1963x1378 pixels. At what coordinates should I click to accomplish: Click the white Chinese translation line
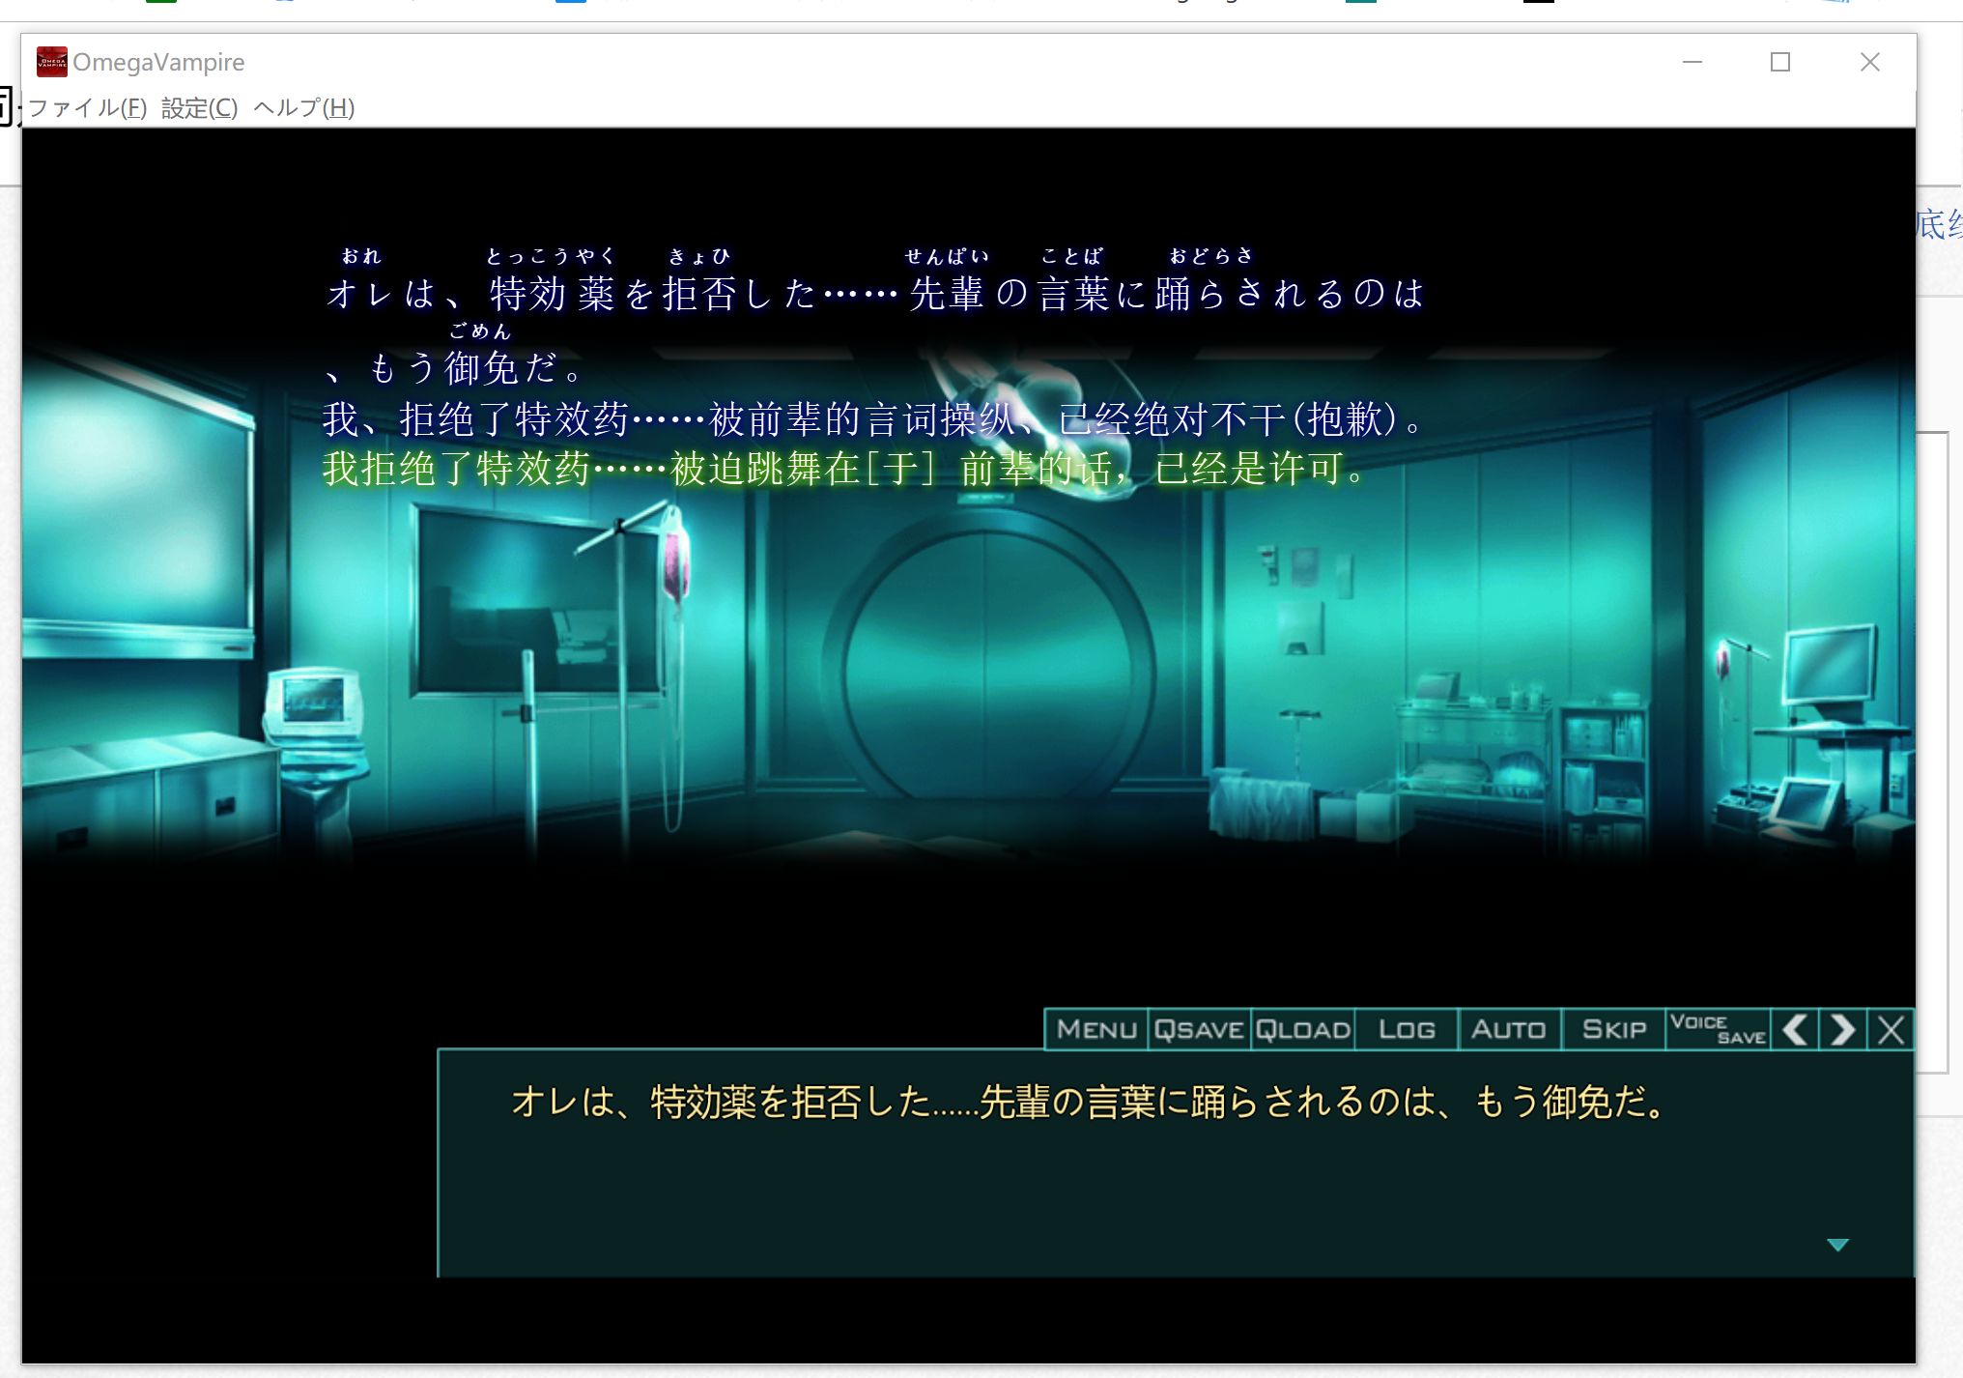coord(872,419)
